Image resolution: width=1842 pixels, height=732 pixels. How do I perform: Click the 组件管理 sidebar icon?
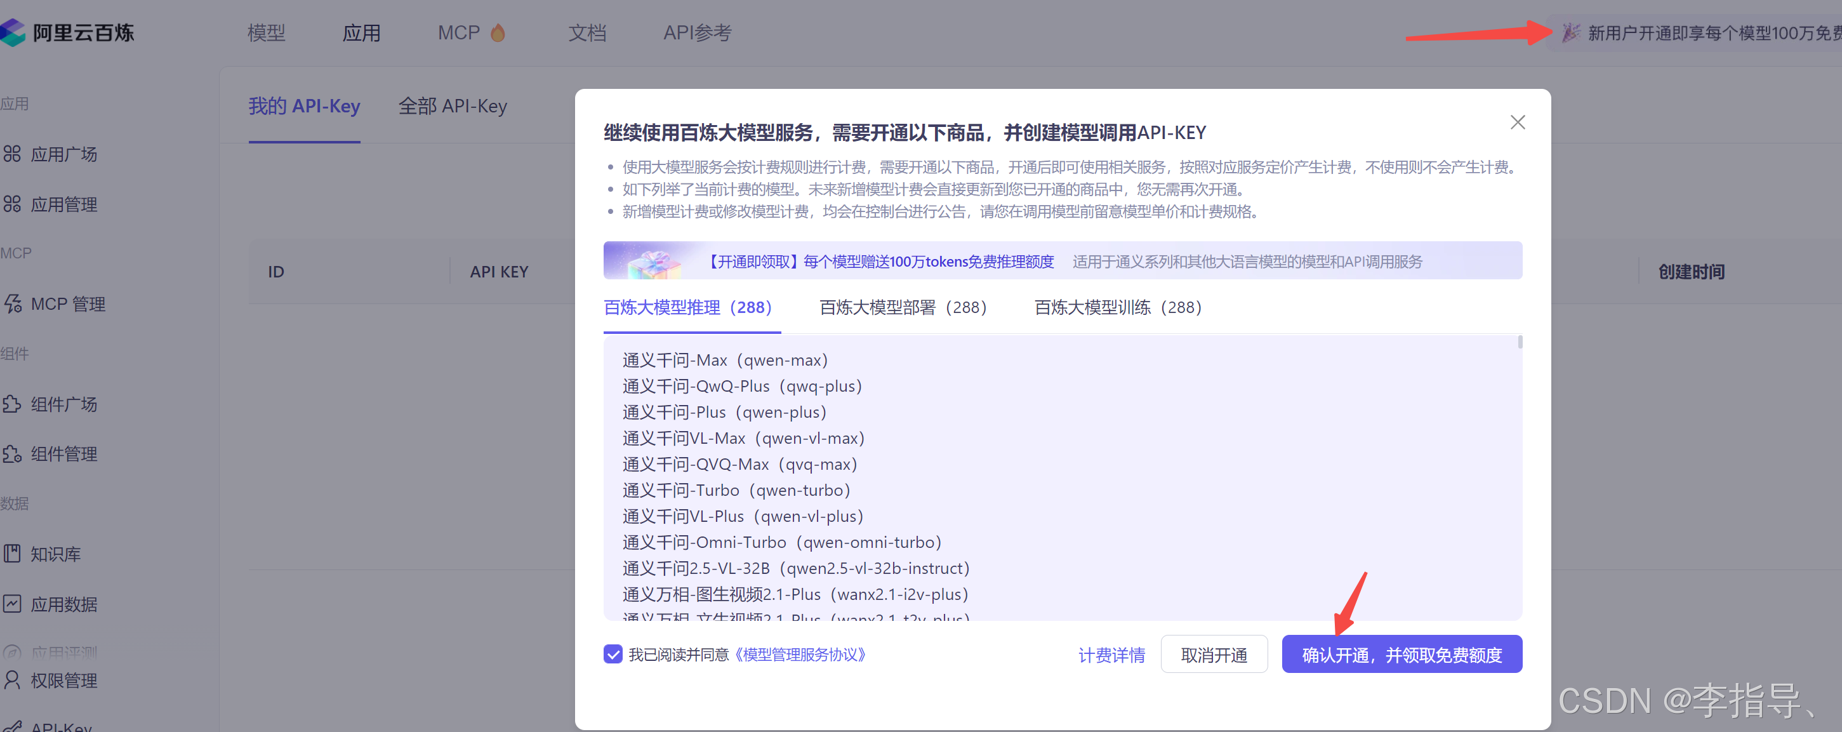[x=12, y=454]
